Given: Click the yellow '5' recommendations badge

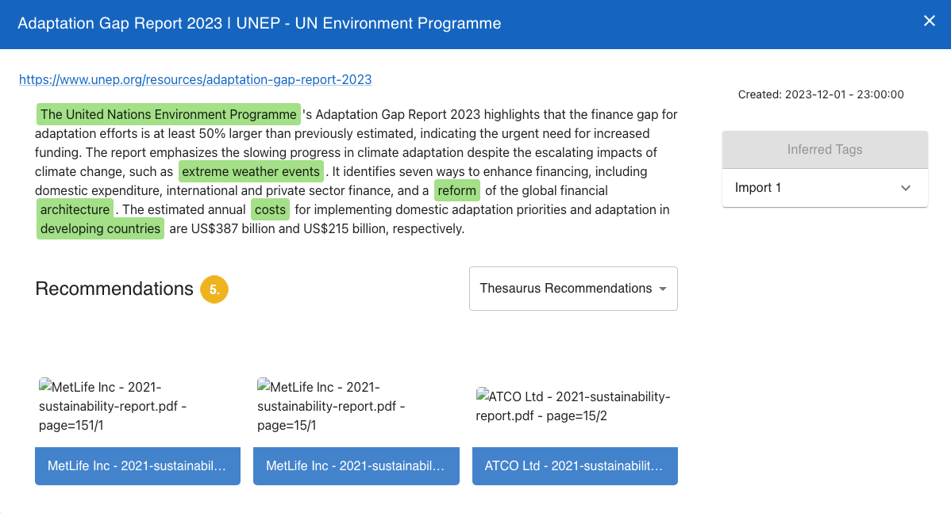Looking at the screenshot, I should pos(214,289).
